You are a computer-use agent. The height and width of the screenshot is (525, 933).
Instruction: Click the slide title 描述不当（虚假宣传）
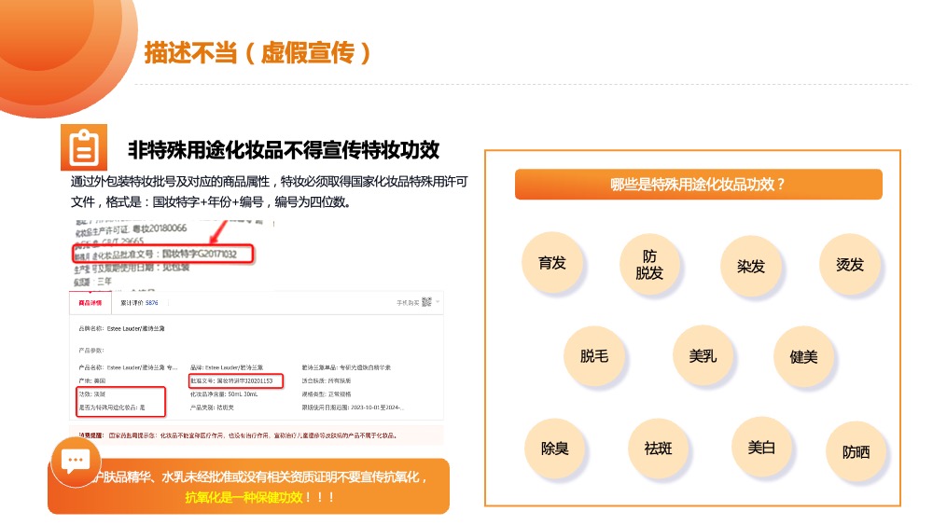point(258,52)
